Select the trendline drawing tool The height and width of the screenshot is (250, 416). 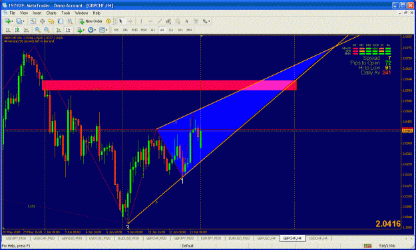[x=160, y=21]
